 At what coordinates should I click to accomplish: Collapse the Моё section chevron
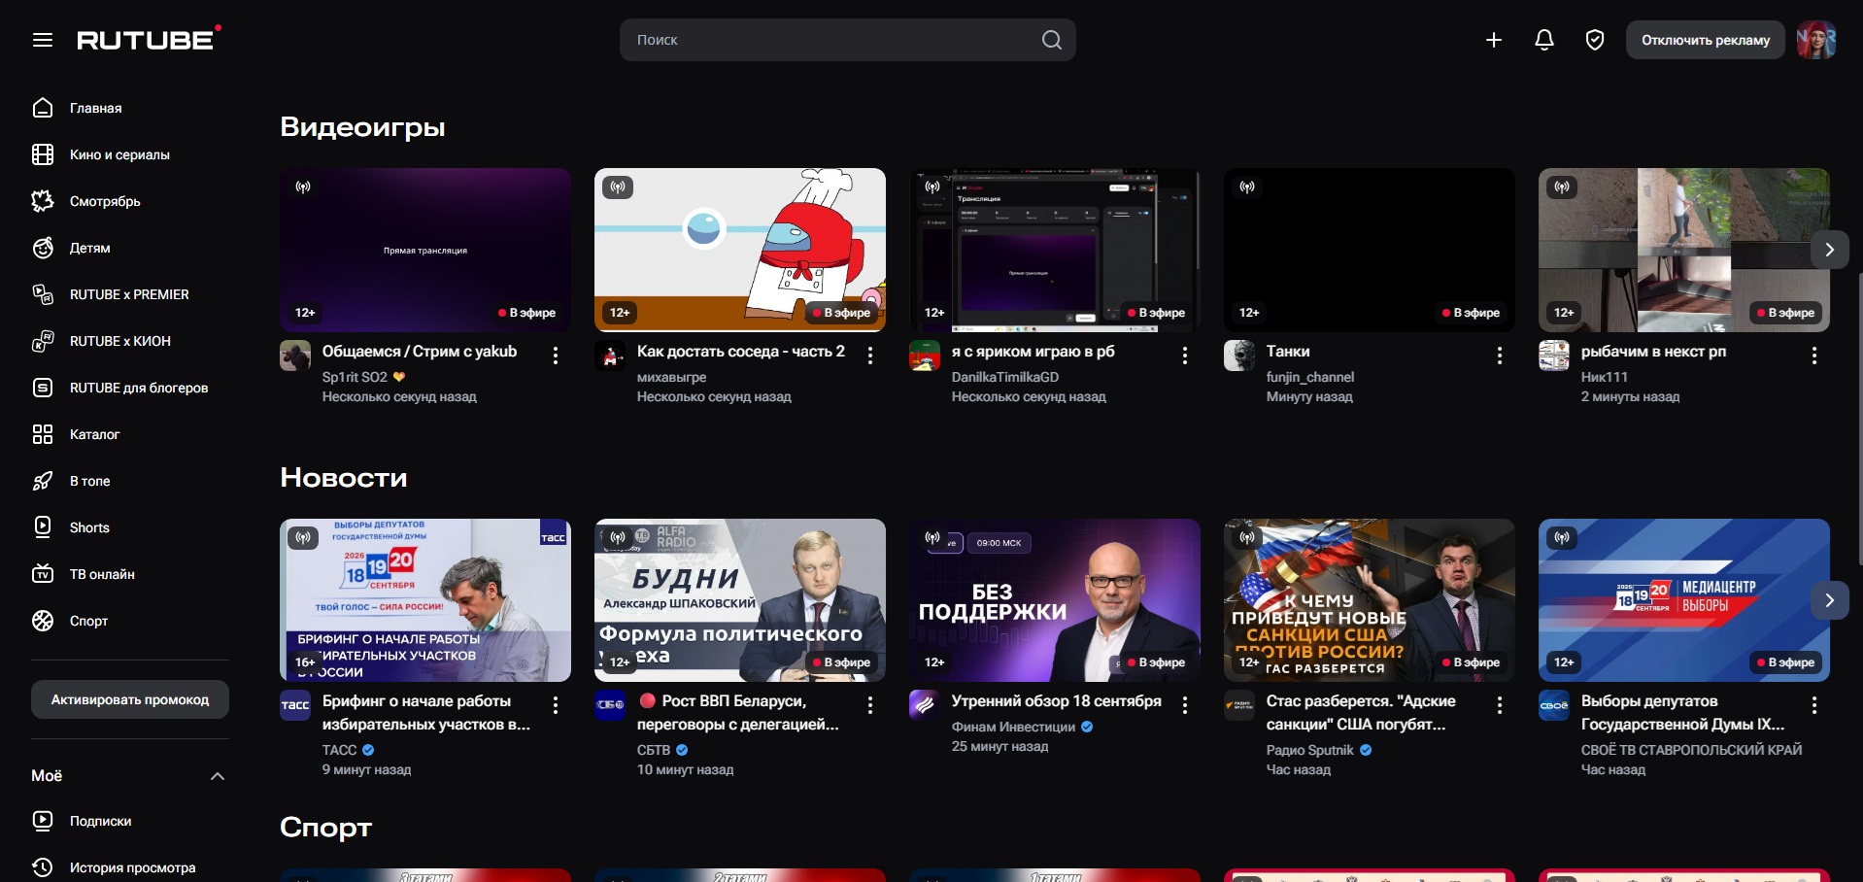pos(218,776)
